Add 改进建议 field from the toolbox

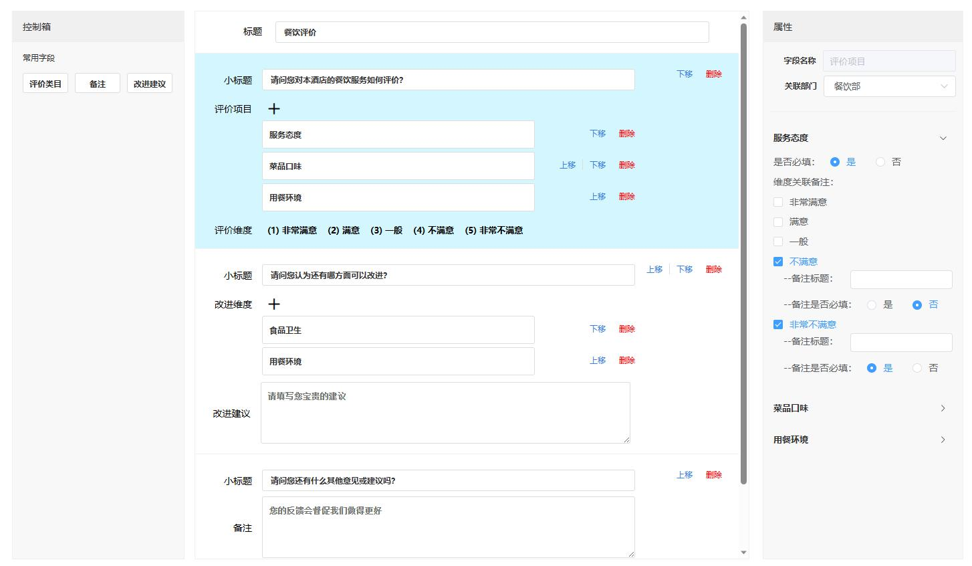coord(149,84)
